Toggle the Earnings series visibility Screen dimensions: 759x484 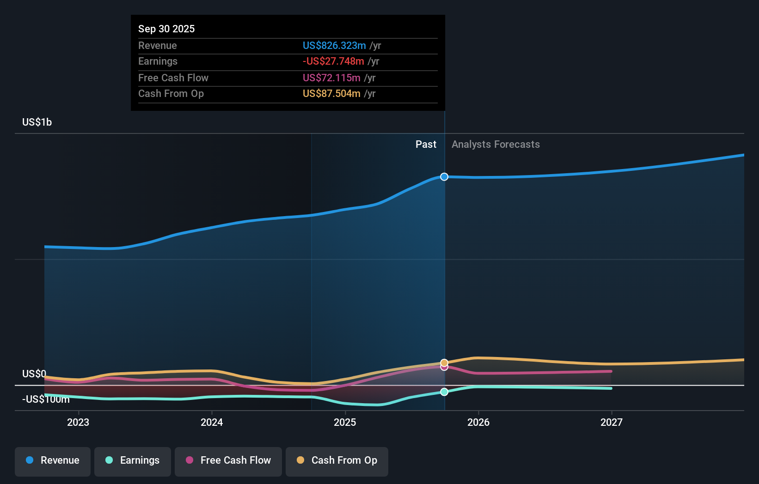[133, 461]
